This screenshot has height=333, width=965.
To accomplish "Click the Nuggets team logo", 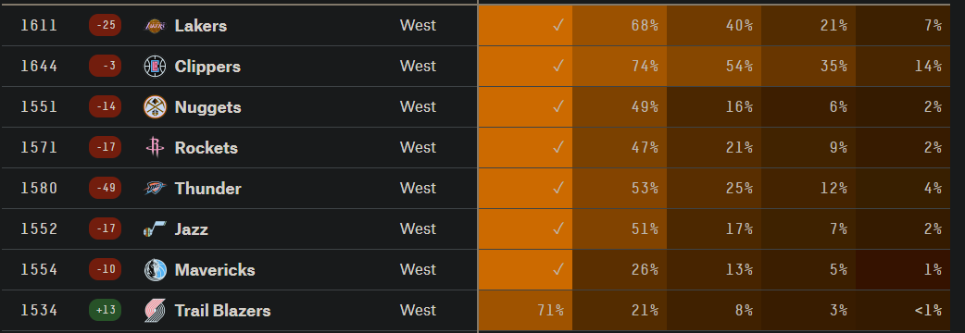I will [x=155, y=107].
